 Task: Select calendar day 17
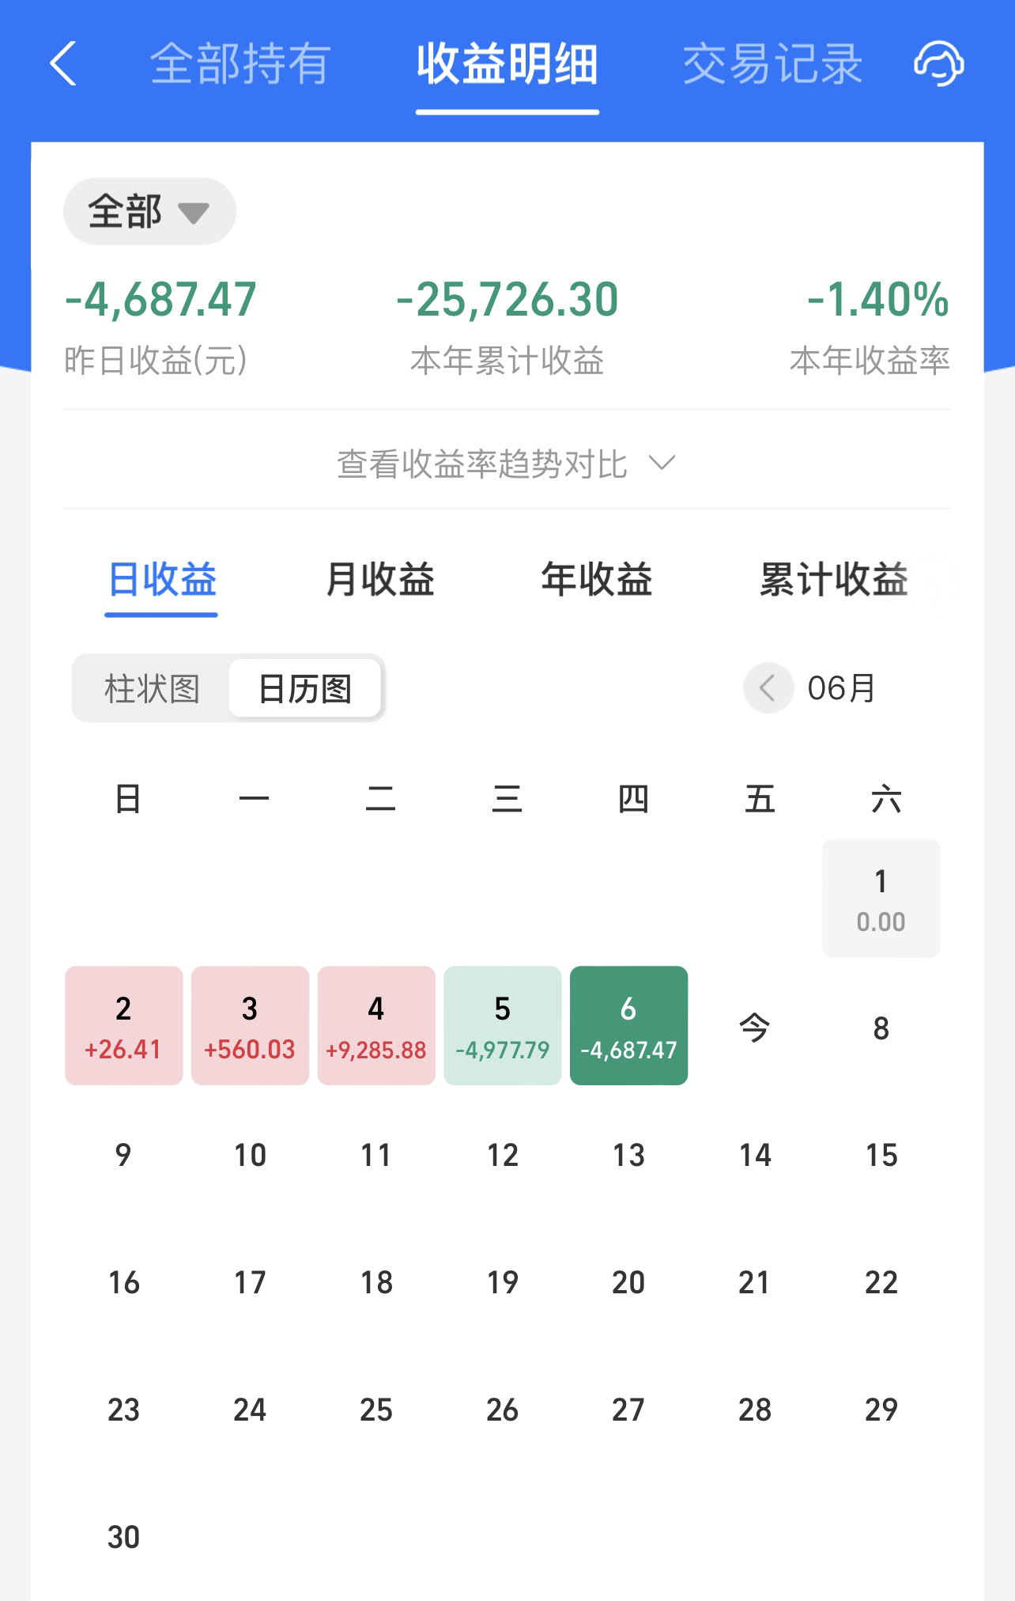click(250, 1282)
